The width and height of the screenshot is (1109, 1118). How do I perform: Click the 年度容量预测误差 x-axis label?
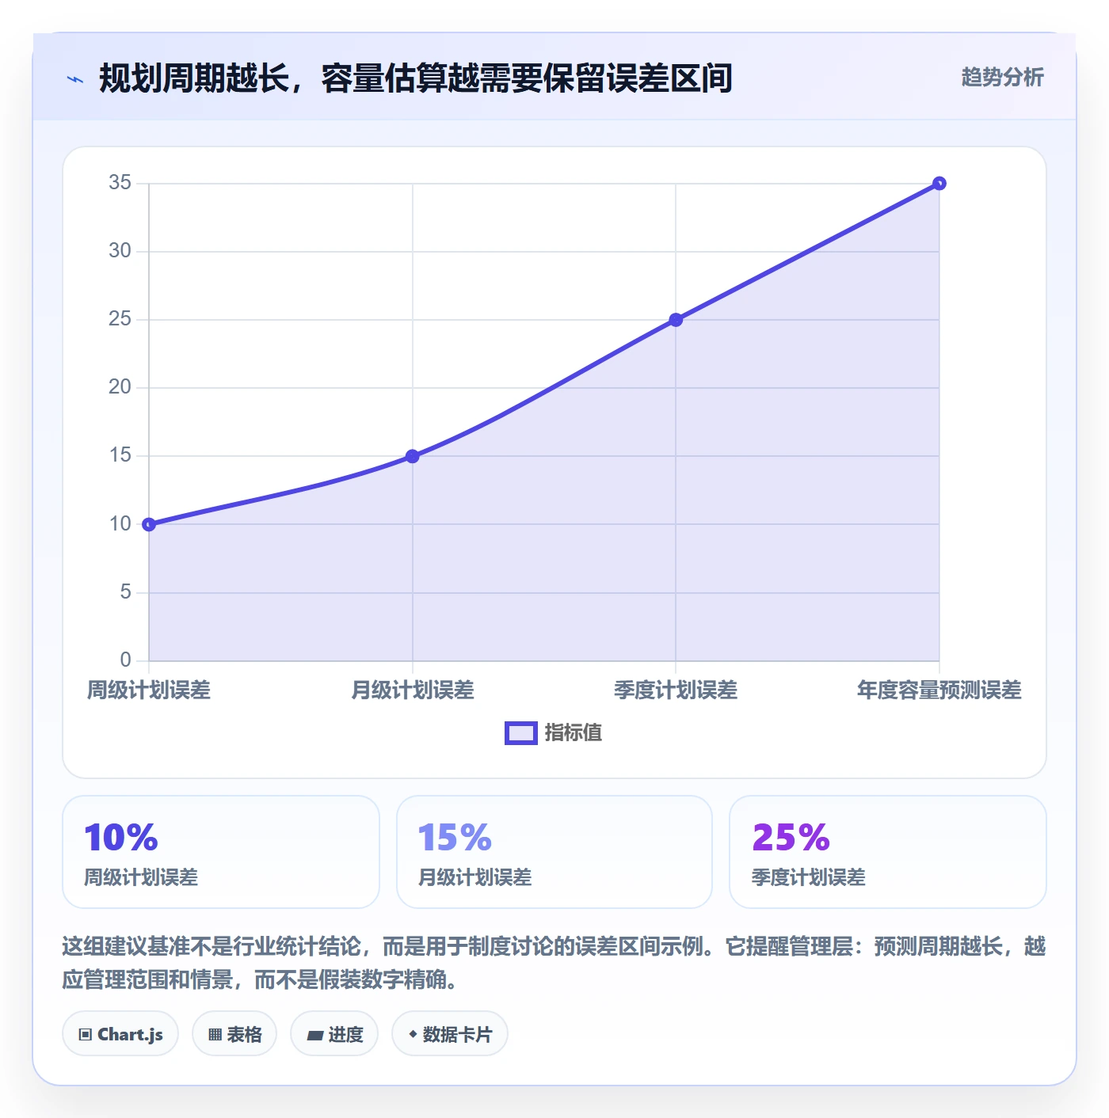tap(939, 690)
